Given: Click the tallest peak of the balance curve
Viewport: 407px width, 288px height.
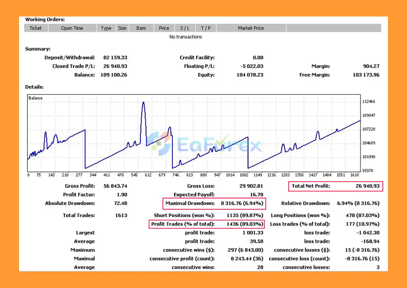Looking at the screenshot, I should coord(143,102).
